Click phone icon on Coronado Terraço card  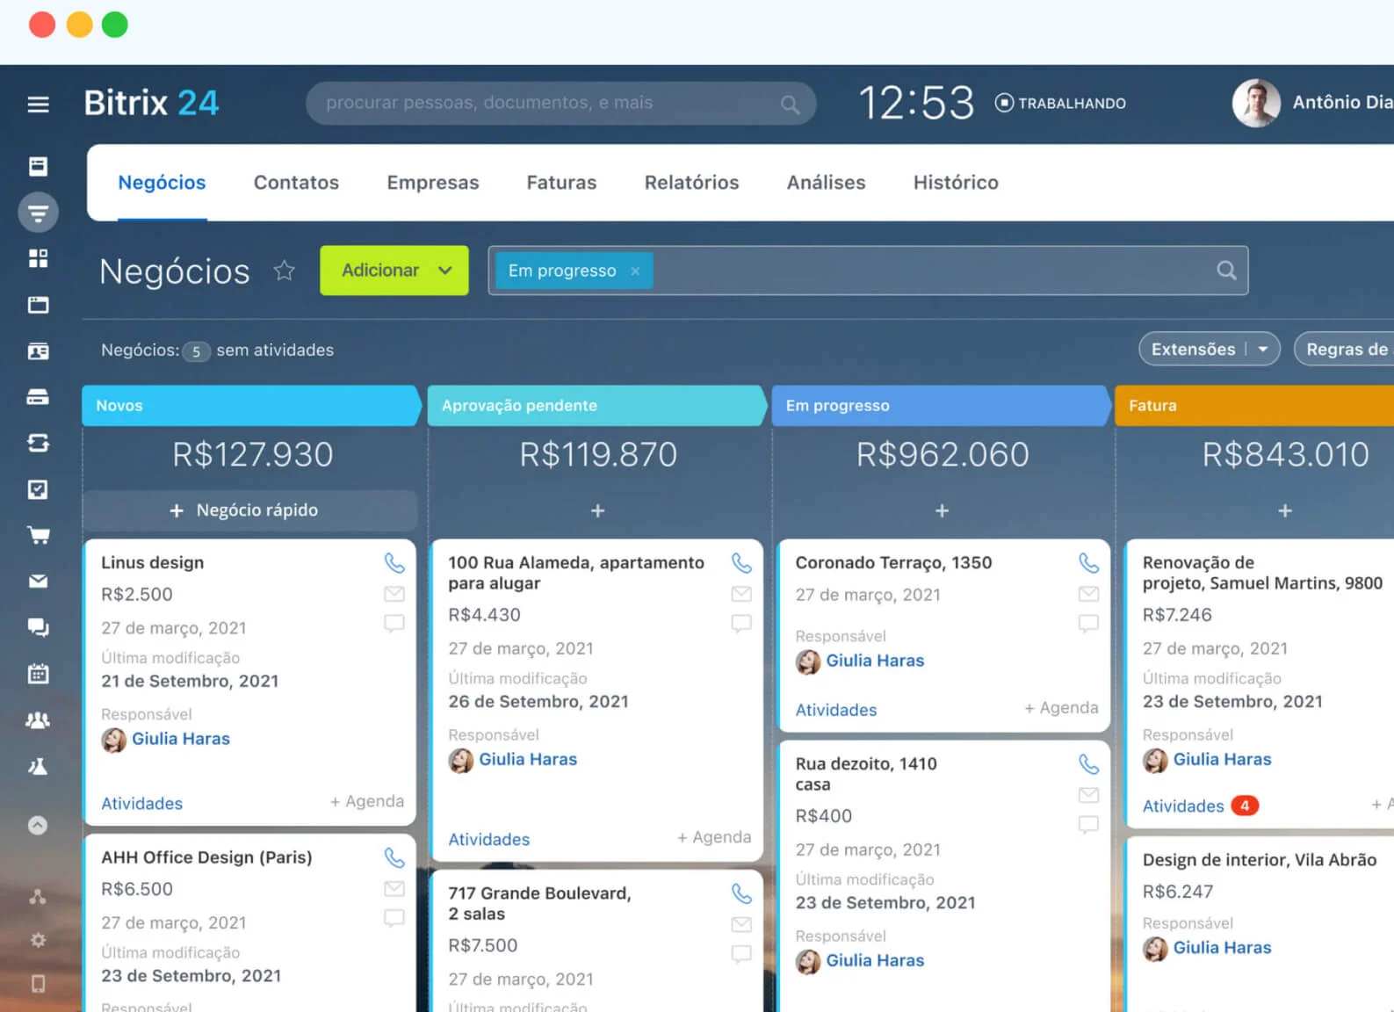coord(1088,562)
